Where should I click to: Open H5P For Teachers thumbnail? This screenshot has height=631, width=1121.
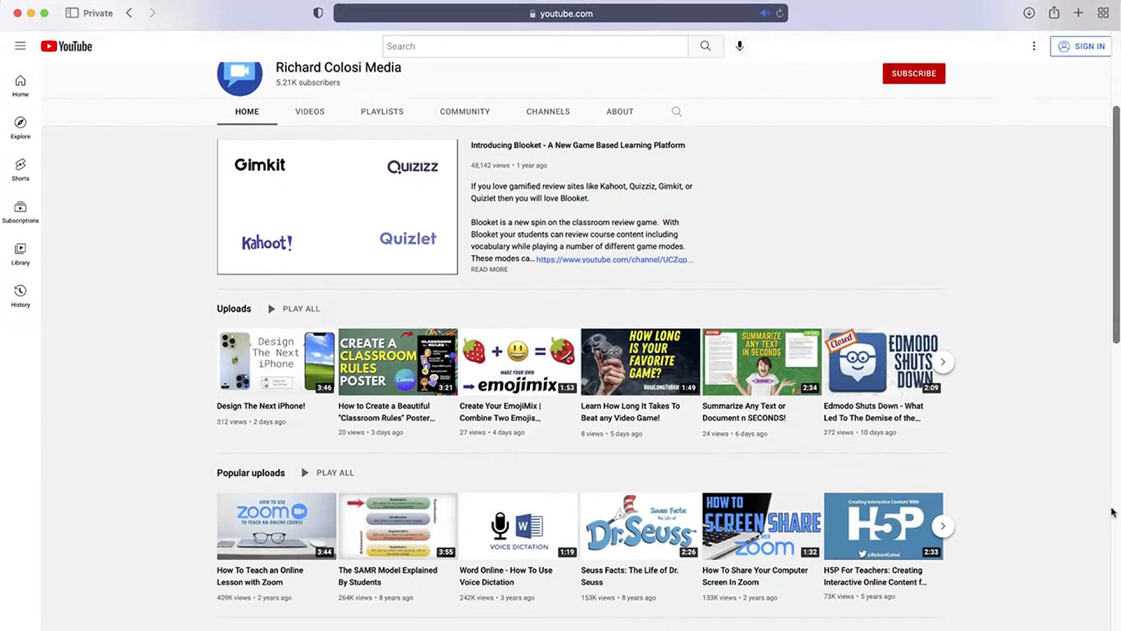pyautogui.click(x=883, y=526)
